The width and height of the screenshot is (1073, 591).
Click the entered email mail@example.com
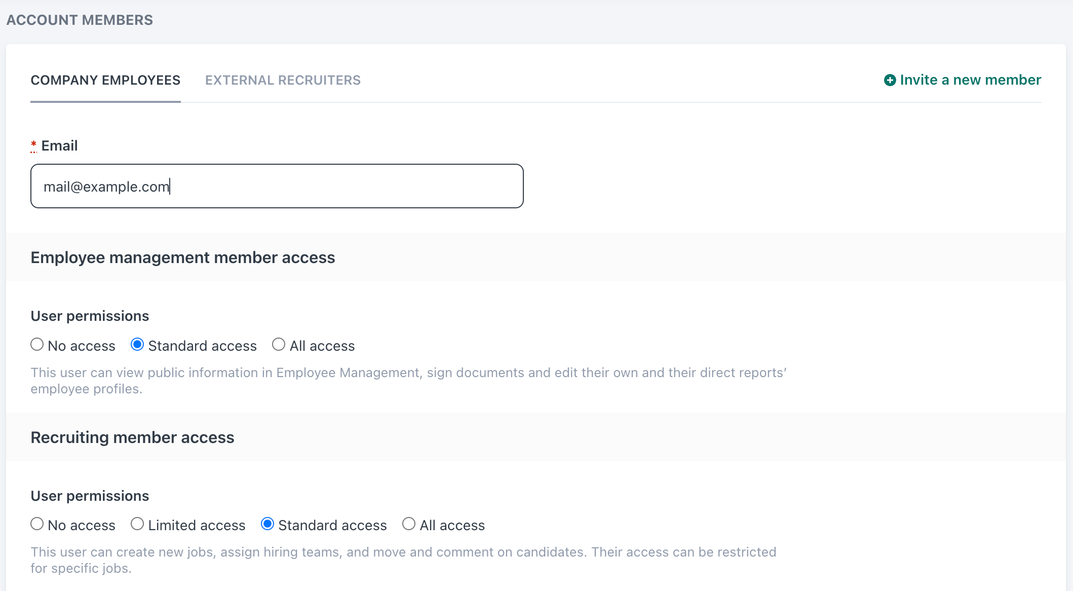[x=106, y=187]
